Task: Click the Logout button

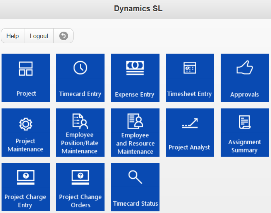Action: tap(39, 36)
